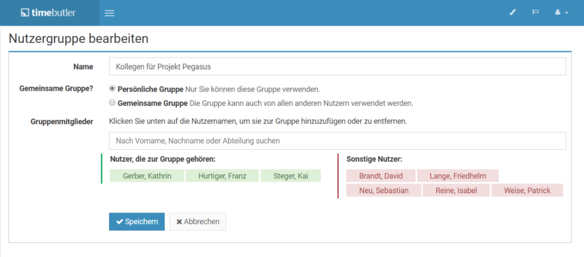Add Brandt, David to the group
Image resolution: width=584 pixels, height=257 pixels.
click(x=380, y=176)
